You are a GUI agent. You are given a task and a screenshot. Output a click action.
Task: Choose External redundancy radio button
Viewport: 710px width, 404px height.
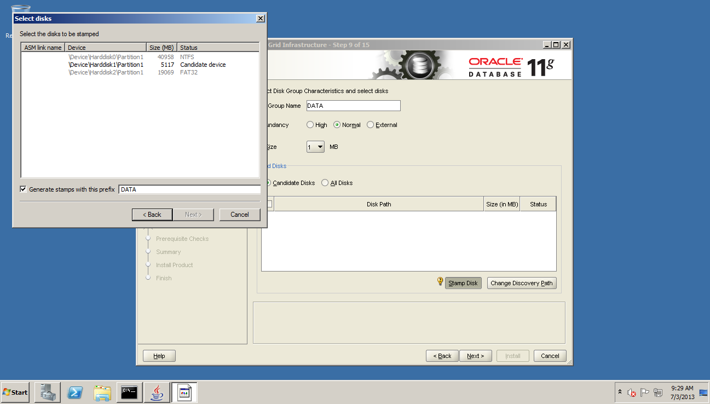point(370,125)
